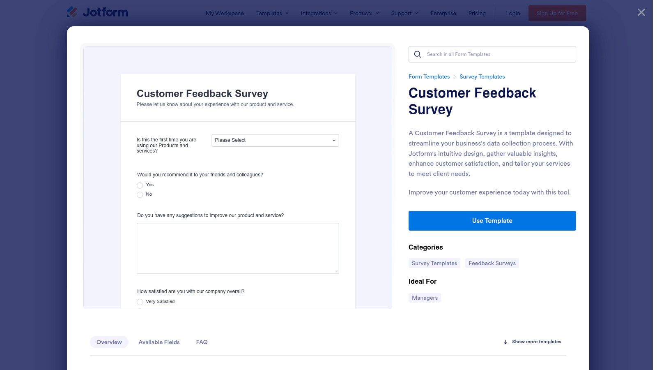Expand the Support menu chevron
Image resolution: width=657 pixels, height=370 pixels.
417,13
